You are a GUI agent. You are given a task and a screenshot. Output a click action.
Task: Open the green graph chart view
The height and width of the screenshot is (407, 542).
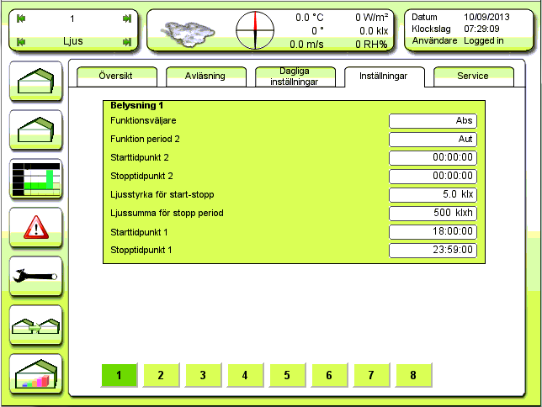pyautogui.click(x=36, y=178)
